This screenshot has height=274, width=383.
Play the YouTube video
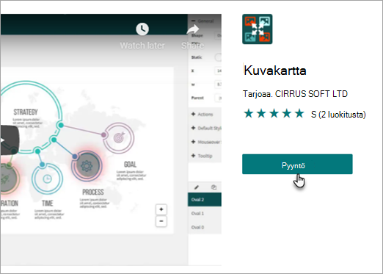click(9, 140)
